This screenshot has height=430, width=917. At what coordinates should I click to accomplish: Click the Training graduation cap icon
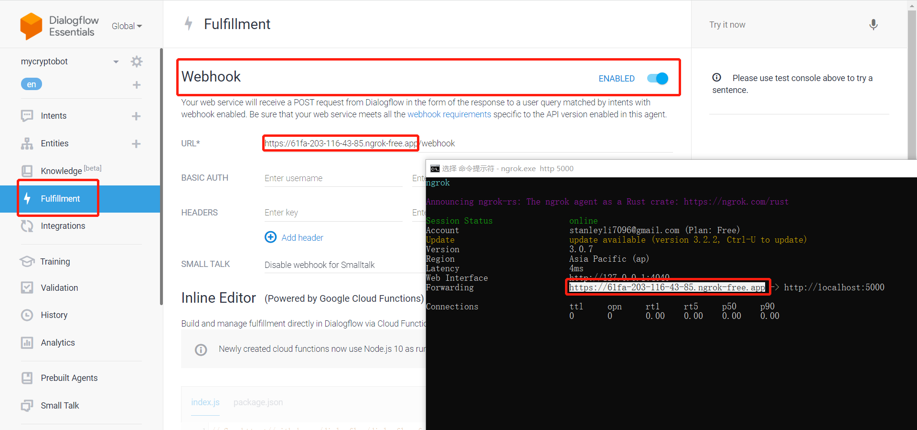pos(27,261)
